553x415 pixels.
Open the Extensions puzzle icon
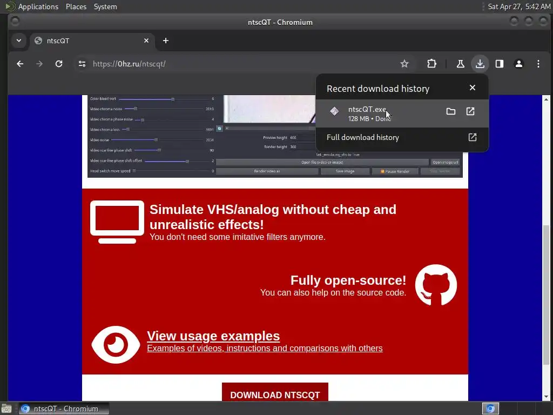coord(431,64)
